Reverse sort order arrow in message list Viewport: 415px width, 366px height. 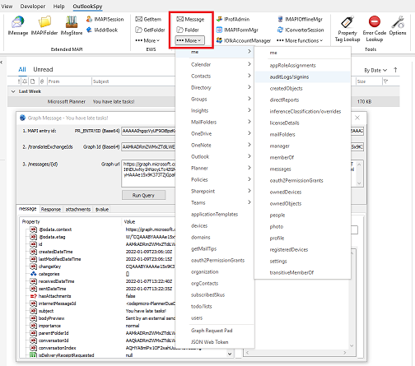[395, 70]
